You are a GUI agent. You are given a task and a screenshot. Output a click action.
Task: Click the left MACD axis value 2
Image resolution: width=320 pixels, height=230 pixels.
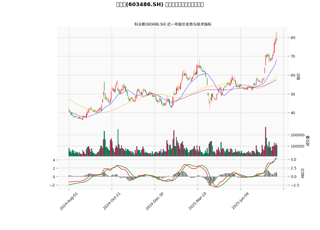pyautogui.click(x=54, y=168)
